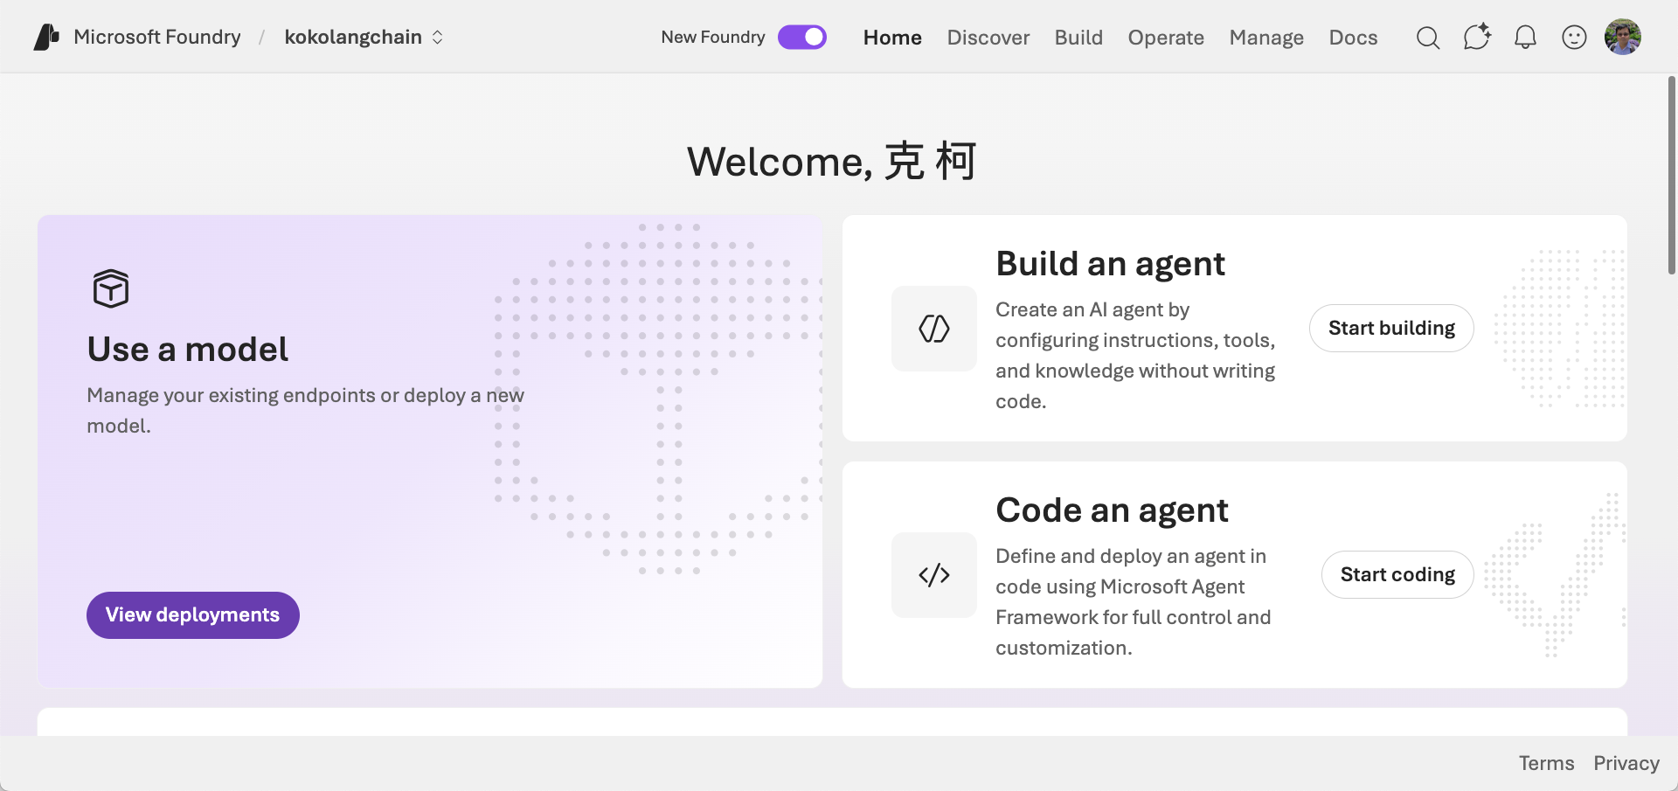Go to the Home tab
Image resolution: width=1678 pixels, height=791 pixels.
pos(892,38)
